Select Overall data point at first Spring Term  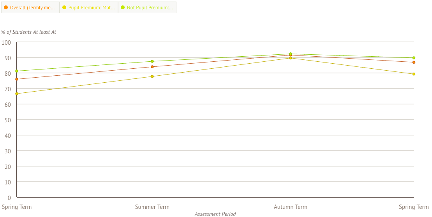(17, 79)
